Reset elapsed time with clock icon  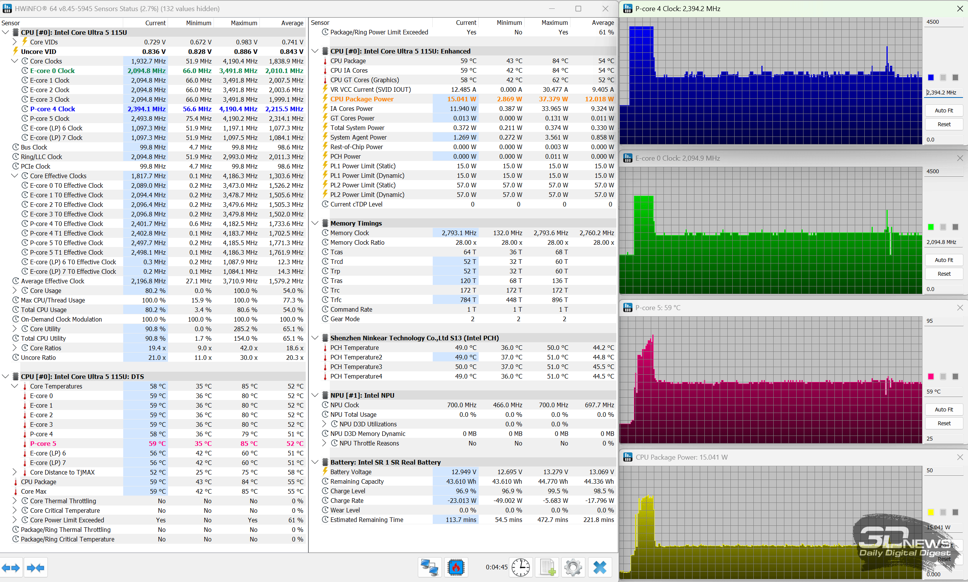tap(521, 567)
